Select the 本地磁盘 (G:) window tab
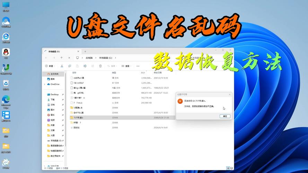This screenshot has height=173, width=308. [62, 52]
